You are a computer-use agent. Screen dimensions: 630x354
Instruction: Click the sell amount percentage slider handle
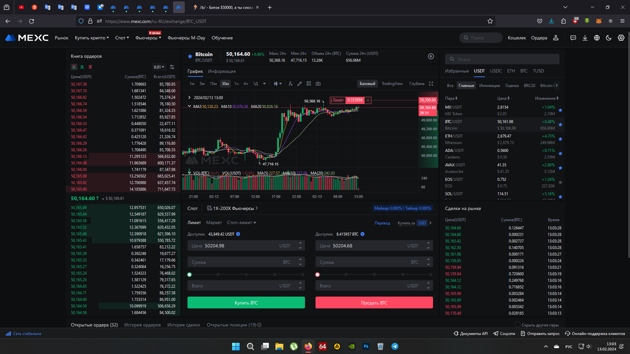(x=317, y=275)
